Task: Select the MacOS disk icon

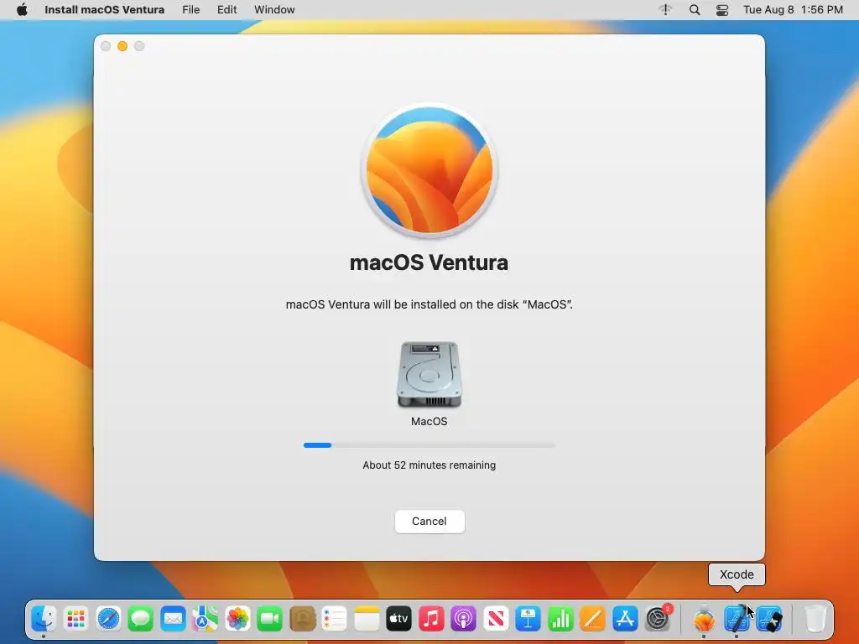Action: point(429,375)
